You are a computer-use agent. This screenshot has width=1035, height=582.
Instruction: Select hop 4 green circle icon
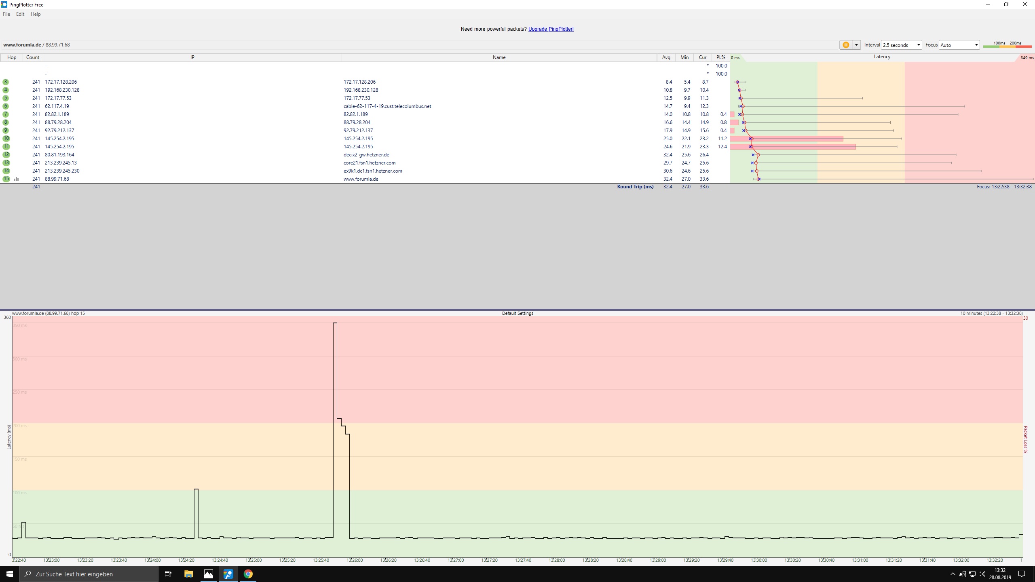(6, 90)
